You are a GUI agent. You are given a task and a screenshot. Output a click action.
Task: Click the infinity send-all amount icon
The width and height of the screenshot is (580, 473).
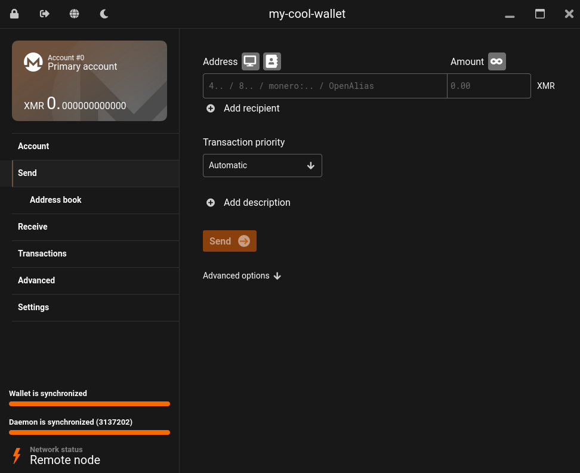(496, 61)
